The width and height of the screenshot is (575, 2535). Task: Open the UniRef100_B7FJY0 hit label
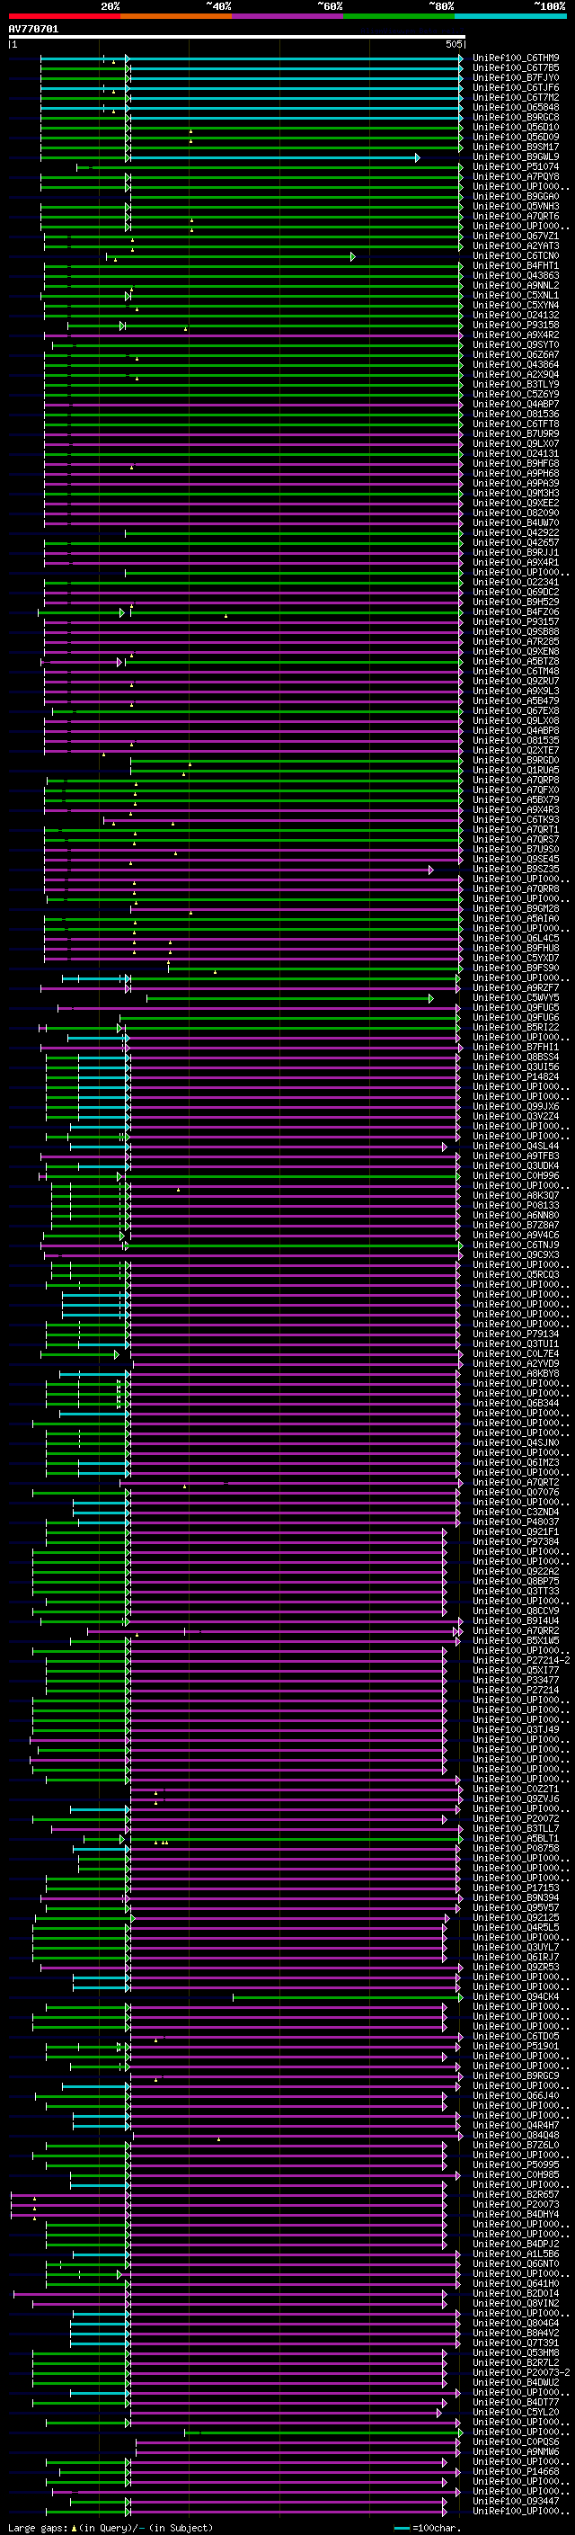coord(516,77)
